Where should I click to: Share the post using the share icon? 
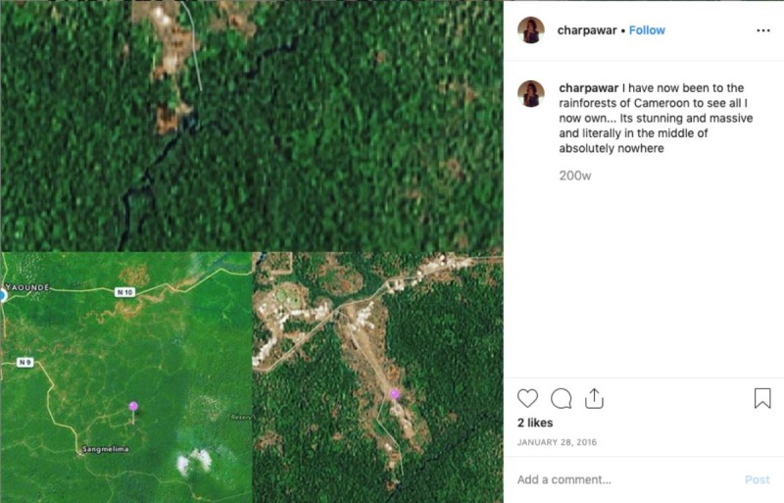[594, 398]
